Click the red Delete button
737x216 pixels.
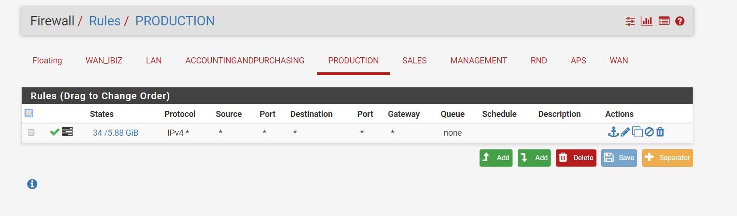(576, 158)
